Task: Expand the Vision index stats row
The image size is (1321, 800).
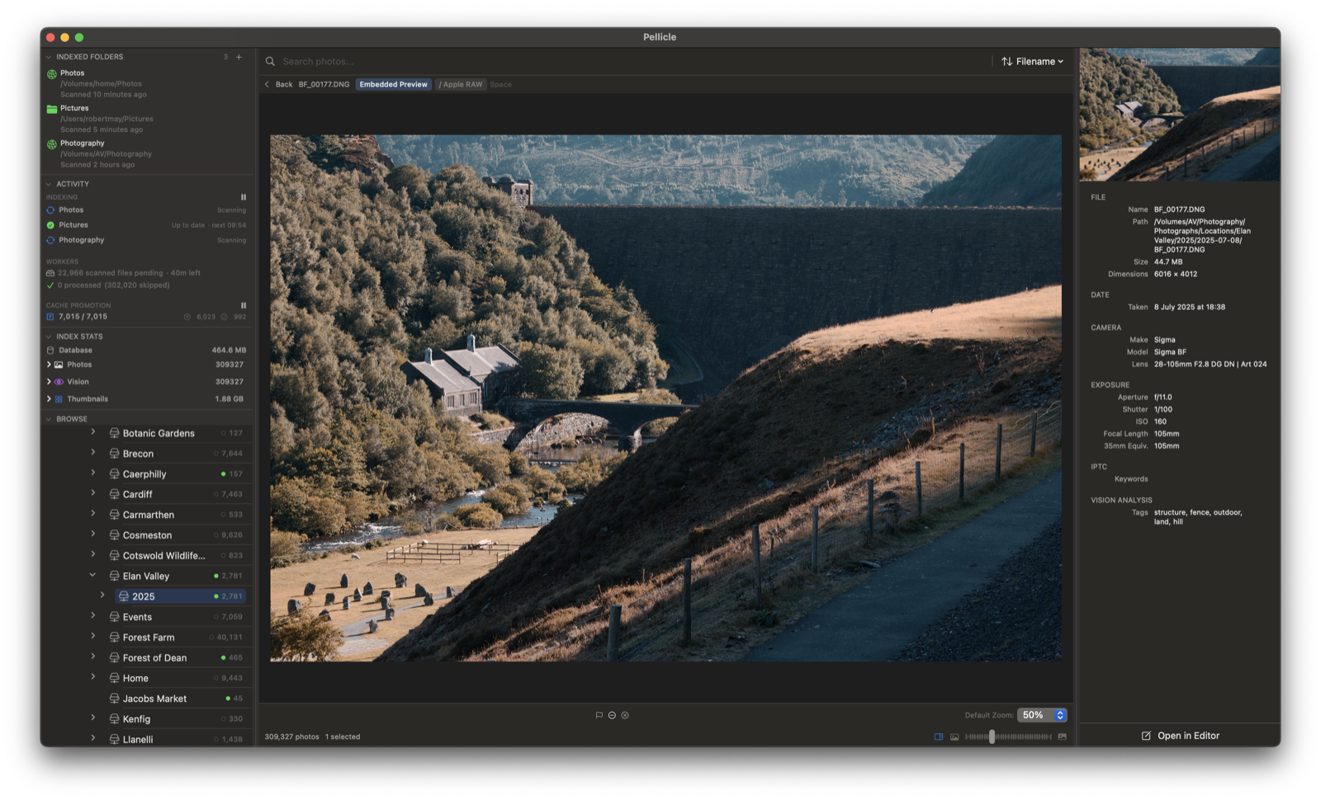Action: pyautogui.click(x=49, y=382)
